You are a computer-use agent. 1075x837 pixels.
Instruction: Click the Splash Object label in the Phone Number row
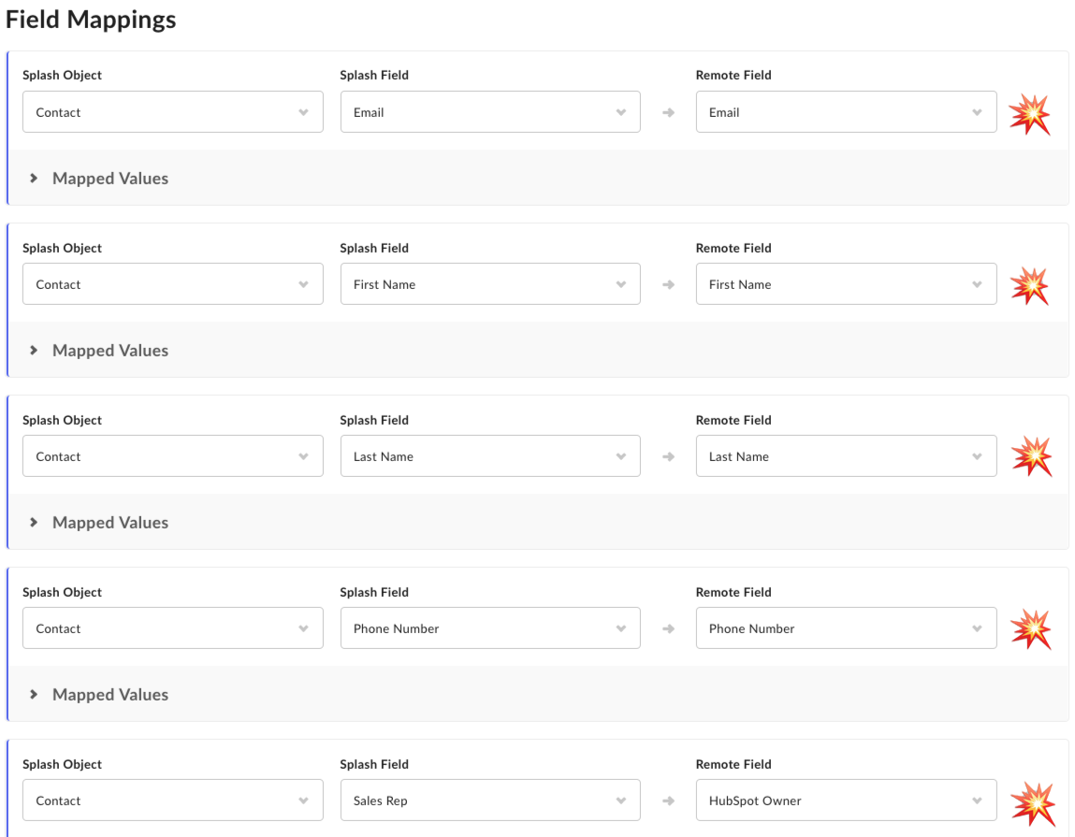pyautogui.click(x=63, y=592)
